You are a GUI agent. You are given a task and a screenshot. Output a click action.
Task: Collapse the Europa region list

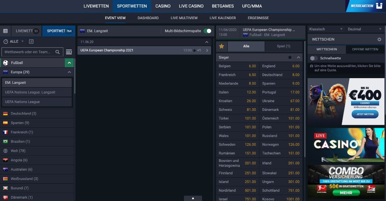coord(69,72)
